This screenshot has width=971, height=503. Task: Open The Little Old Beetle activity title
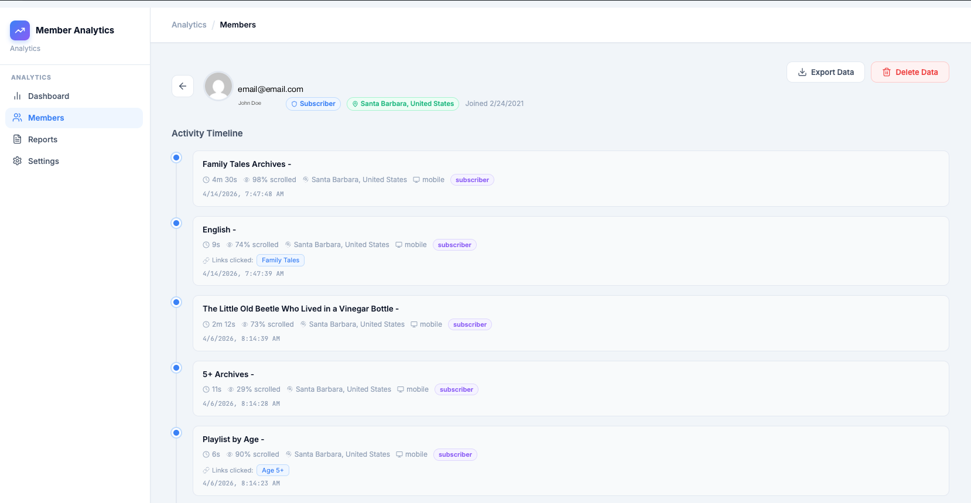(x=300, y=309)
